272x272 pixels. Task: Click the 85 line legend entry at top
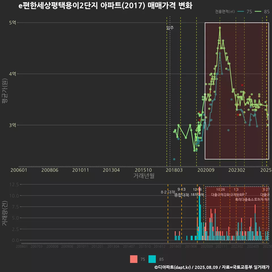262,12
